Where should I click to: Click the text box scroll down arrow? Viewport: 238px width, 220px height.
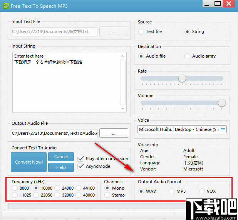coord(122,109)
